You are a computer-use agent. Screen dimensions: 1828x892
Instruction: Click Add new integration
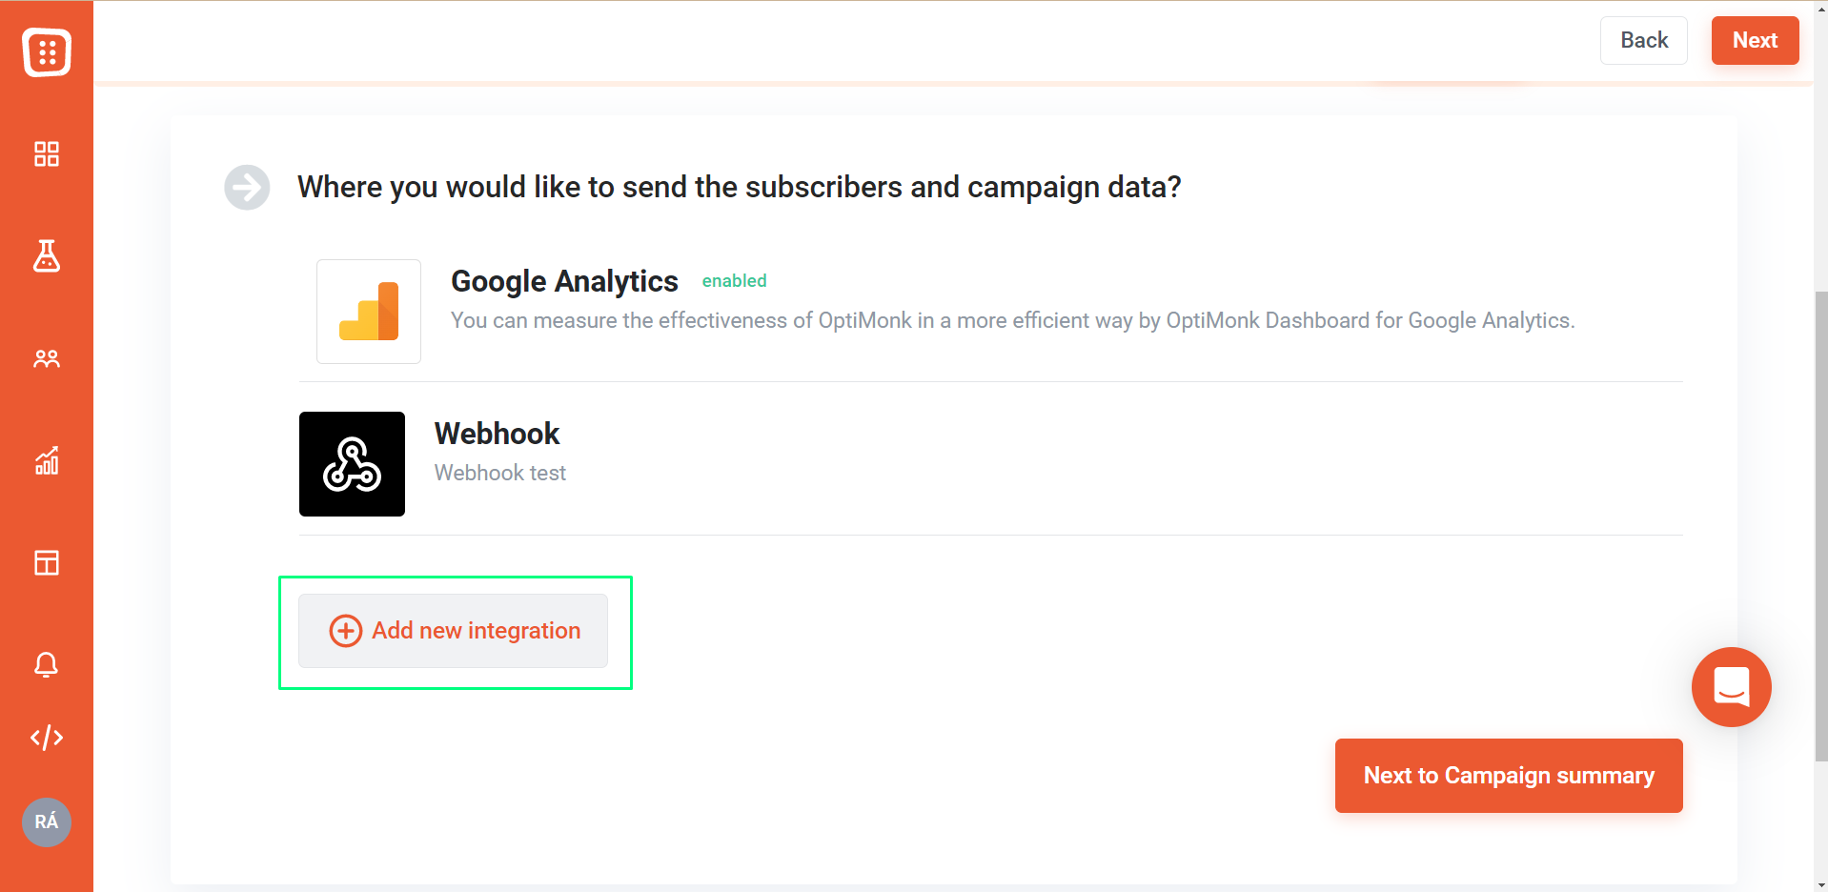pos(453,631)
